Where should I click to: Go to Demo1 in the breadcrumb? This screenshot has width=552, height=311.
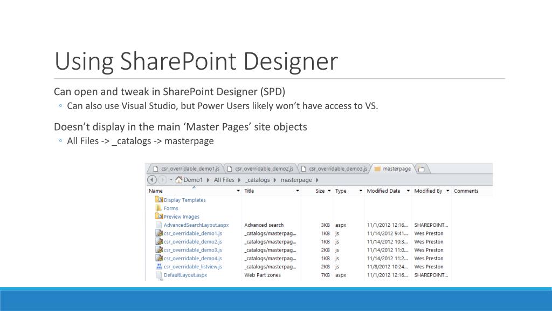coord(194,180)
